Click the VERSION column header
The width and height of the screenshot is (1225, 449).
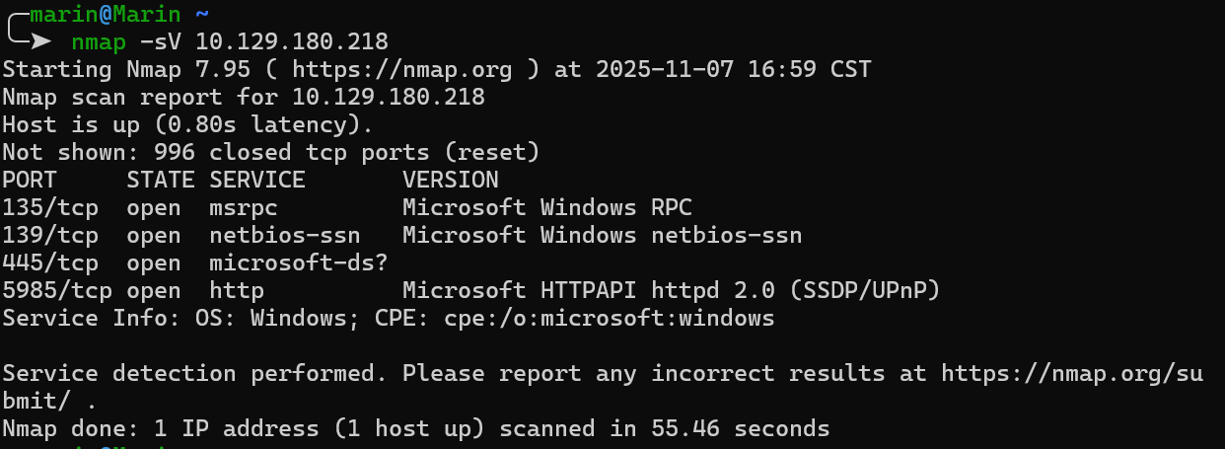451,181
